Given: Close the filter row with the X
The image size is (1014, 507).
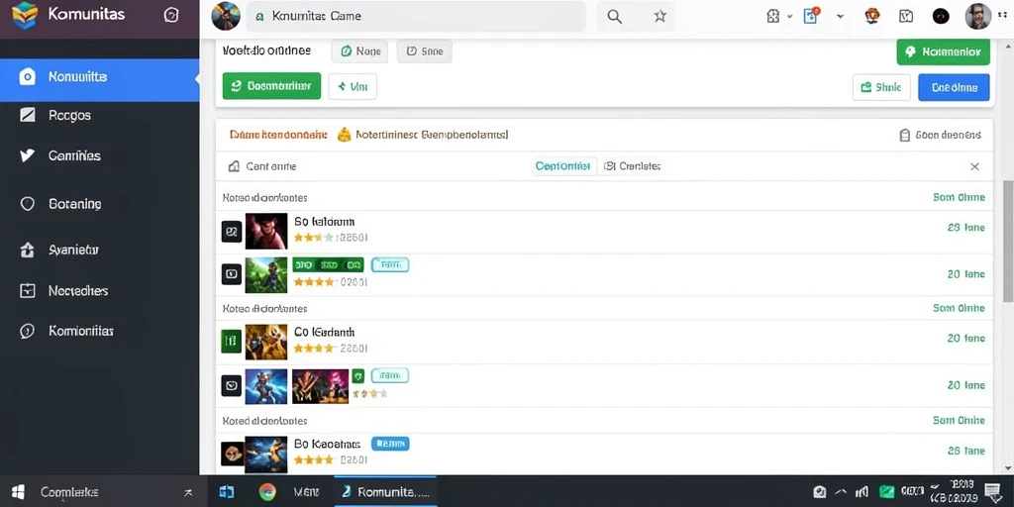Looking at the screenshot, I should point(974,166).
